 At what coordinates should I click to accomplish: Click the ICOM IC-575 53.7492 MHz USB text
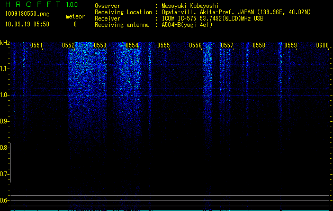click(x=213, y=18)
